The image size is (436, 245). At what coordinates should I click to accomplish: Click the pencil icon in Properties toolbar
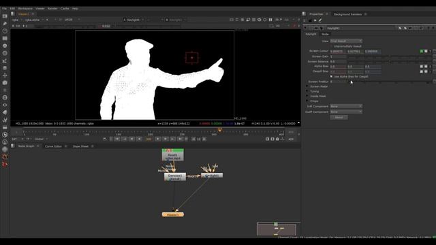pyautogui.click(x=320, y=20)
